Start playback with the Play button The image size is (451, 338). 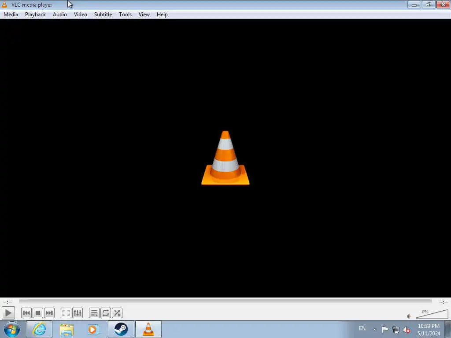(x=8, y=313)
